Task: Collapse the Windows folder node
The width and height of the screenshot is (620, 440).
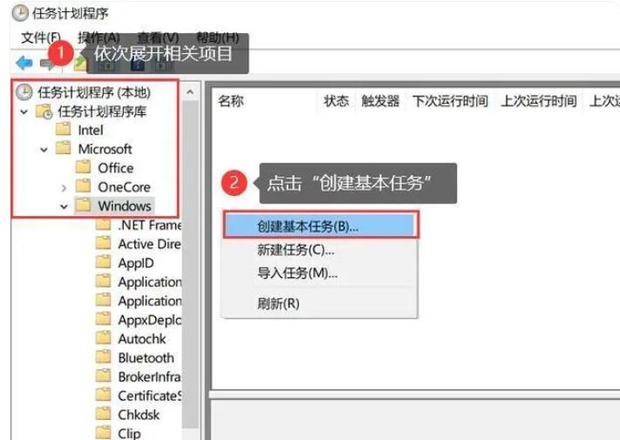Action: point(64,206)
